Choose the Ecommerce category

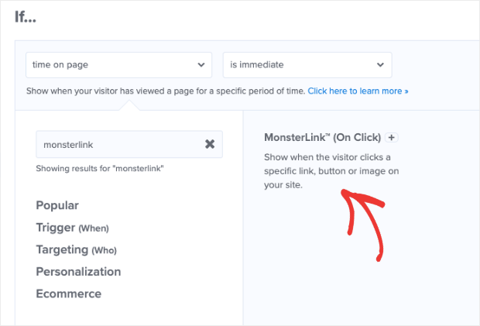[x=69, y=293]
